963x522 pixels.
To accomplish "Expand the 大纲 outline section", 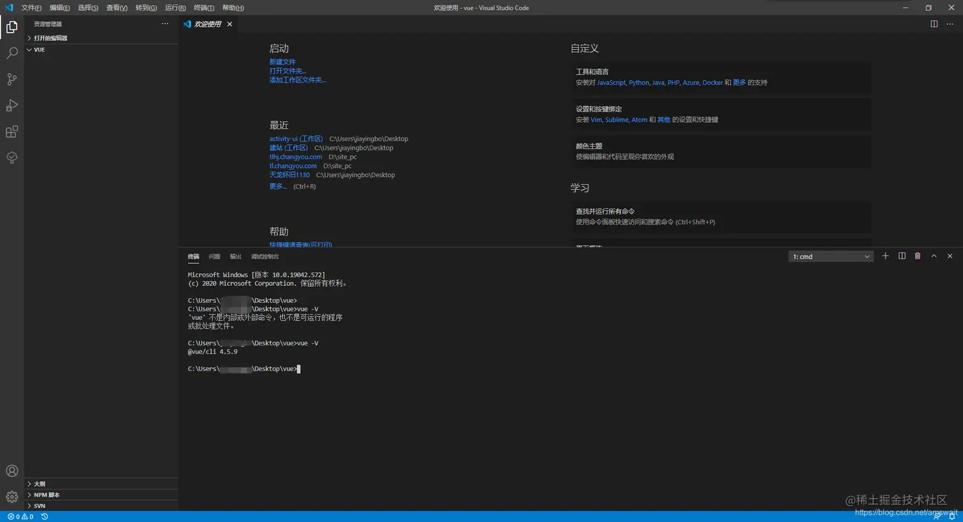I will tap(102, 484).
